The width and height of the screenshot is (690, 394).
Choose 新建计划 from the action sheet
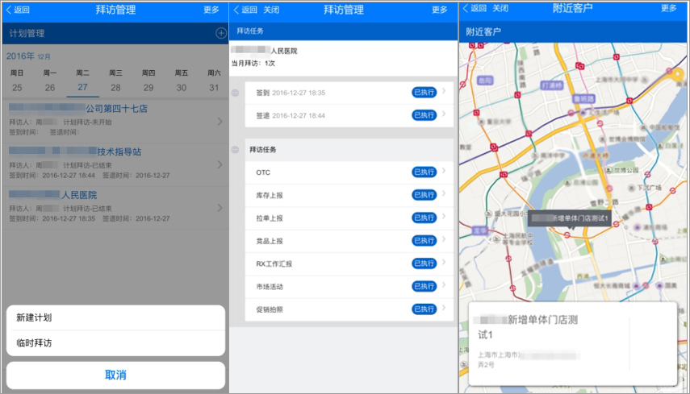coord(115,317)
